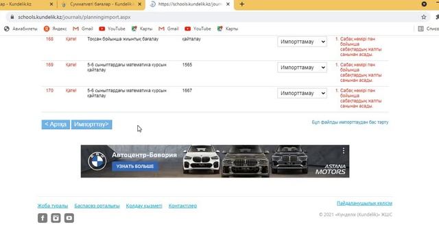Open a new browser tab
Image resolution: width=439 pixels, height=246 pixels.
[242, 4]
